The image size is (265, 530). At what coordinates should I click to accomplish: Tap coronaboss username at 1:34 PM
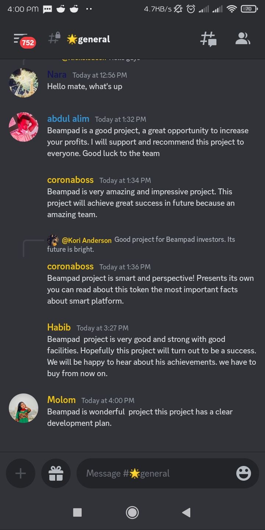click(70, 180)
